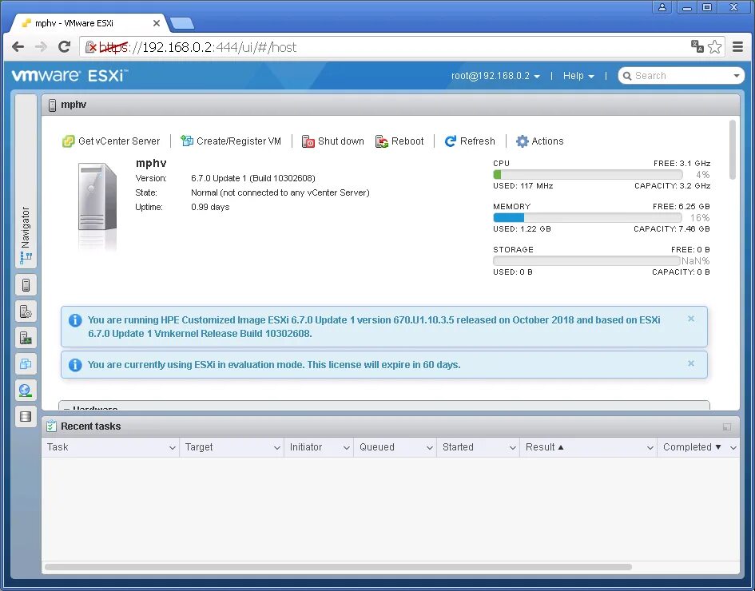755x591 pixels.
Task: Sort tasks by Task column header
Action: pyautogui.click(x=58, y=447)
